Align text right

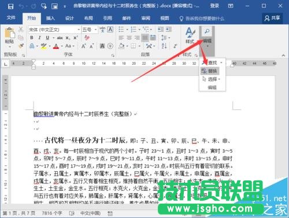tap(137, 38)
